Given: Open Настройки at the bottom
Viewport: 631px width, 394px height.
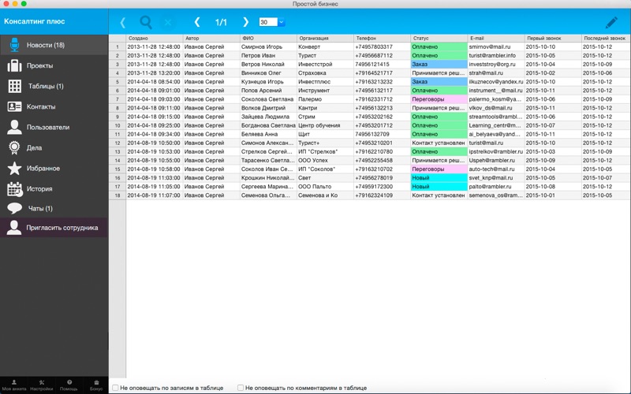Looking at the screenshot, I should [x=42, y=385].
